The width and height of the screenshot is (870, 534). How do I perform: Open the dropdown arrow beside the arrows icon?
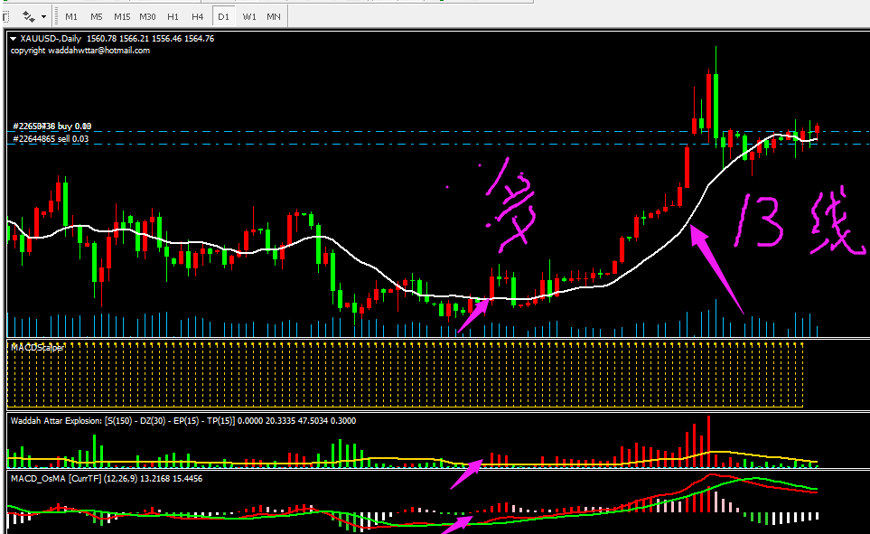click(x=44, y=16)
